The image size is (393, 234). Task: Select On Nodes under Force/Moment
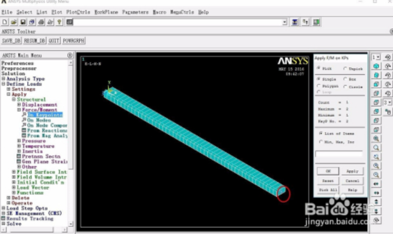pyautogui.click(x=39, y=120)
